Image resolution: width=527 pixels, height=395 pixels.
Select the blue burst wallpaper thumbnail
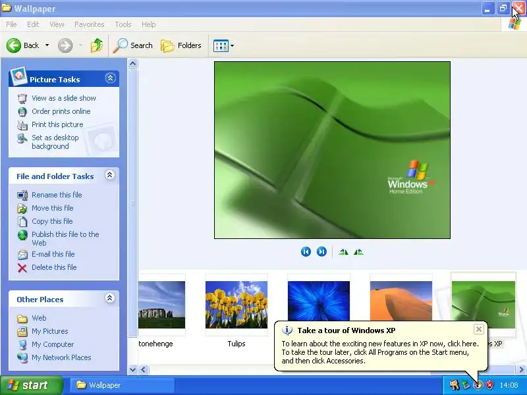tap(319, 302)
